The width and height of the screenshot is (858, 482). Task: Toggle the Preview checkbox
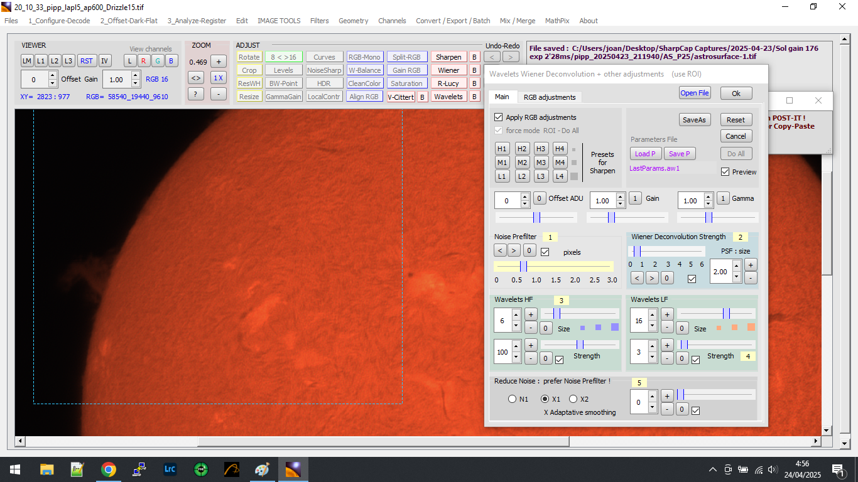coord(725,171)
